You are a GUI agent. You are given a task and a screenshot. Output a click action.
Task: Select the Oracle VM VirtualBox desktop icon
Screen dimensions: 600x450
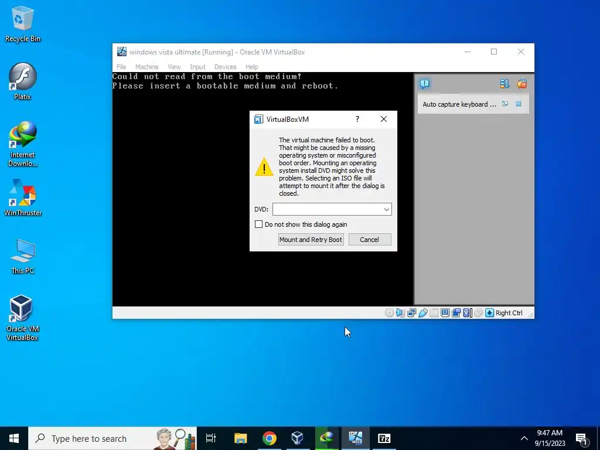pos(22,318)
